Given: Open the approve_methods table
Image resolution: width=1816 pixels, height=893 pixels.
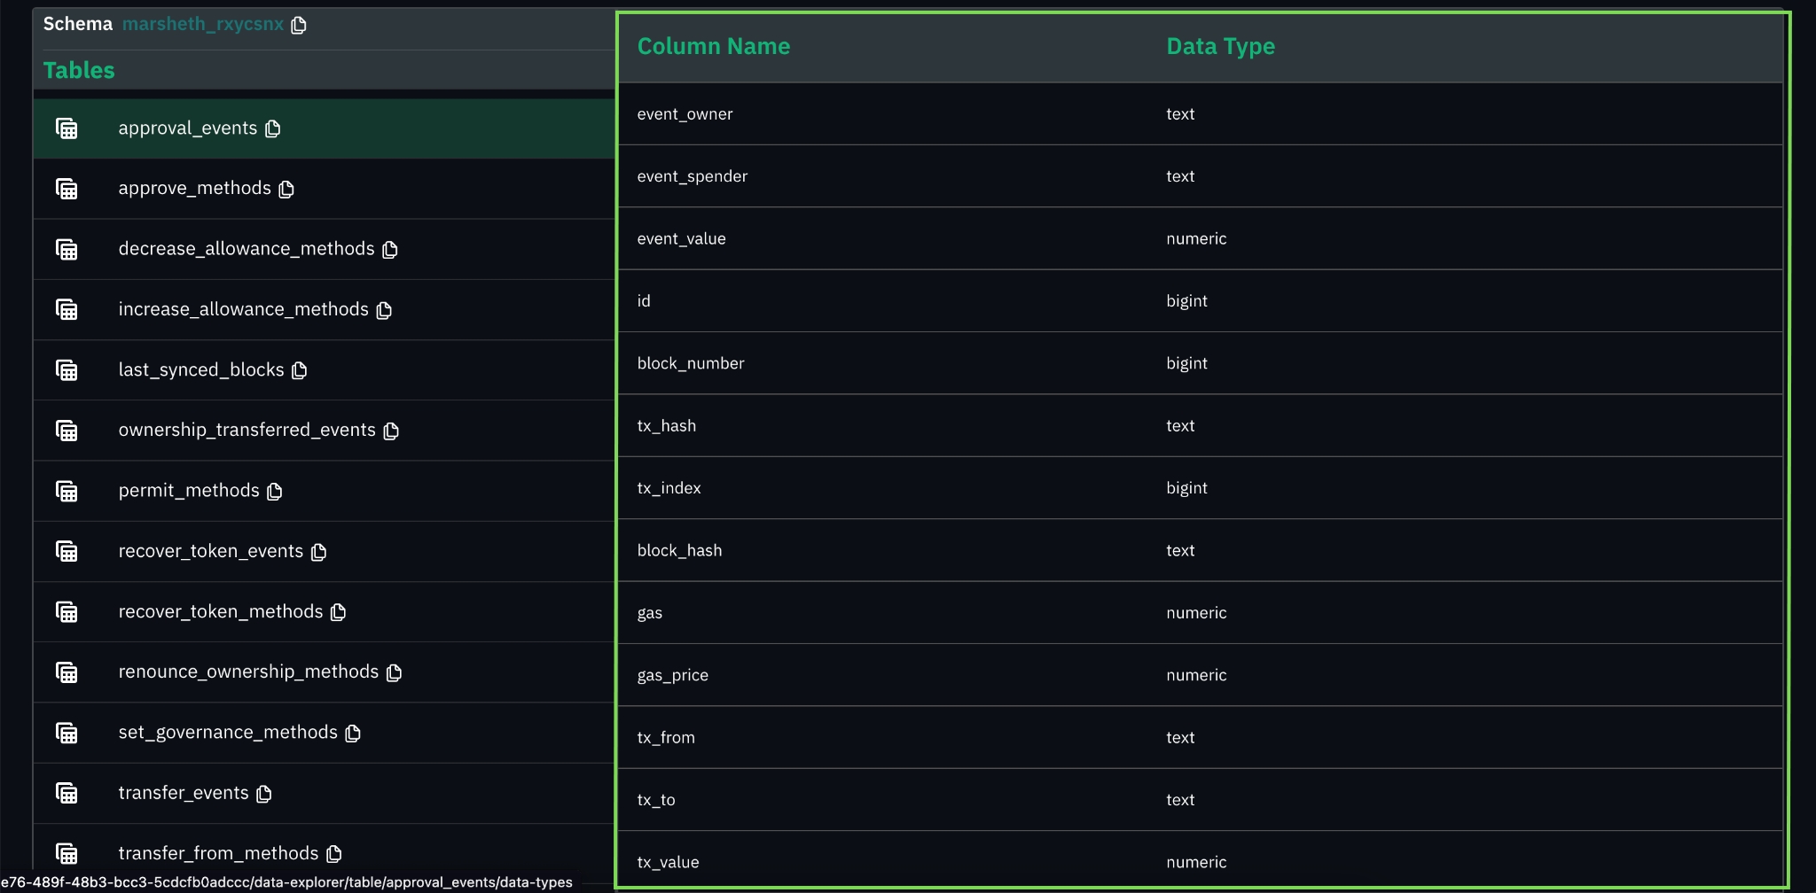Looking at the screenshot, I should [x=194, y=189].
